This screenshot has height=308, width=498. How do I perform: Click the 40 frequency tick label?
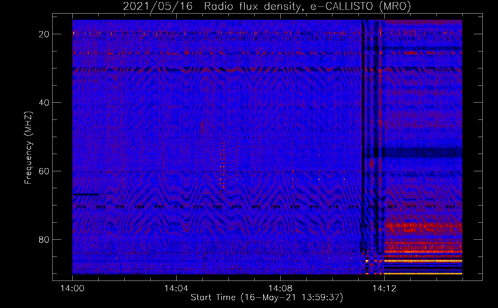point(44,103)
